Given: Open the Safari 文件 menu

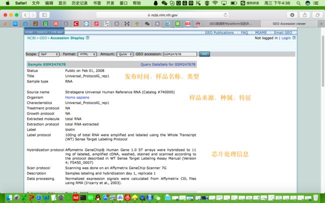Looking at the screenshot, I should (x=35, y=3).
